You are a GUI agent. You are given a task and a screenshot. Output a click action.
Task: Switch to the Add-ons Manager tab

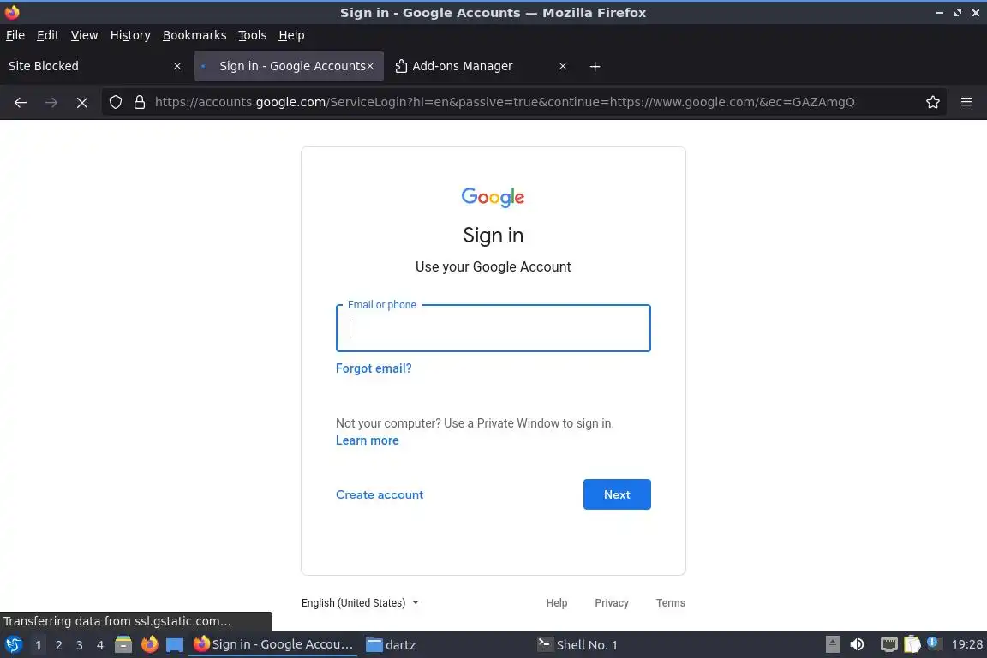pos(481,66)
